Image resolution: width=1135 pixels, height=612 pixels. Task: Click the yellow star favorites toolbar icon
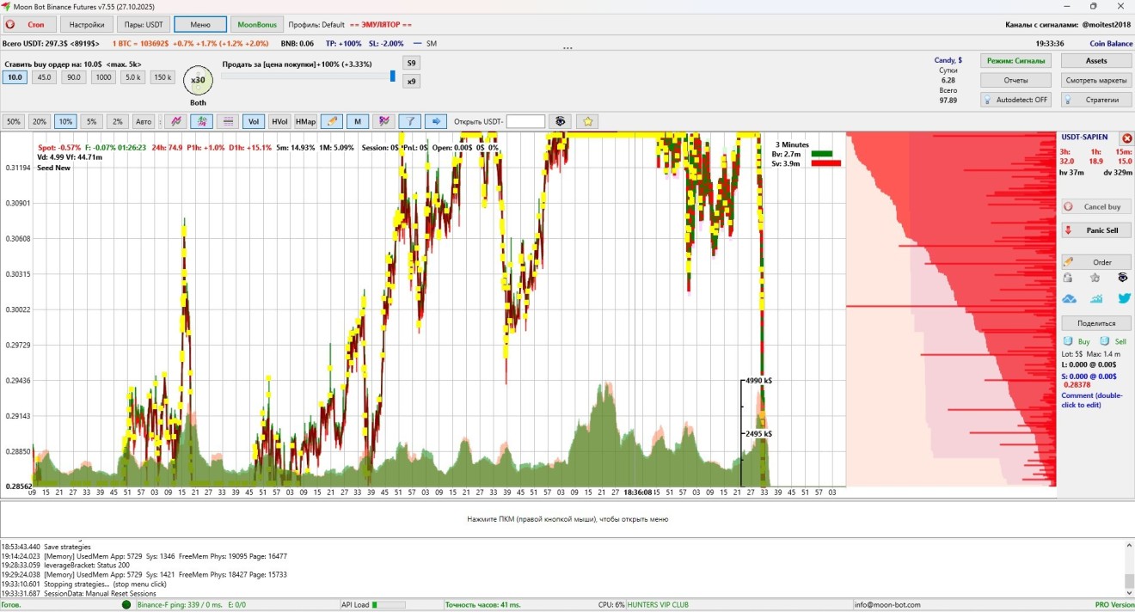tap(587, 121)
